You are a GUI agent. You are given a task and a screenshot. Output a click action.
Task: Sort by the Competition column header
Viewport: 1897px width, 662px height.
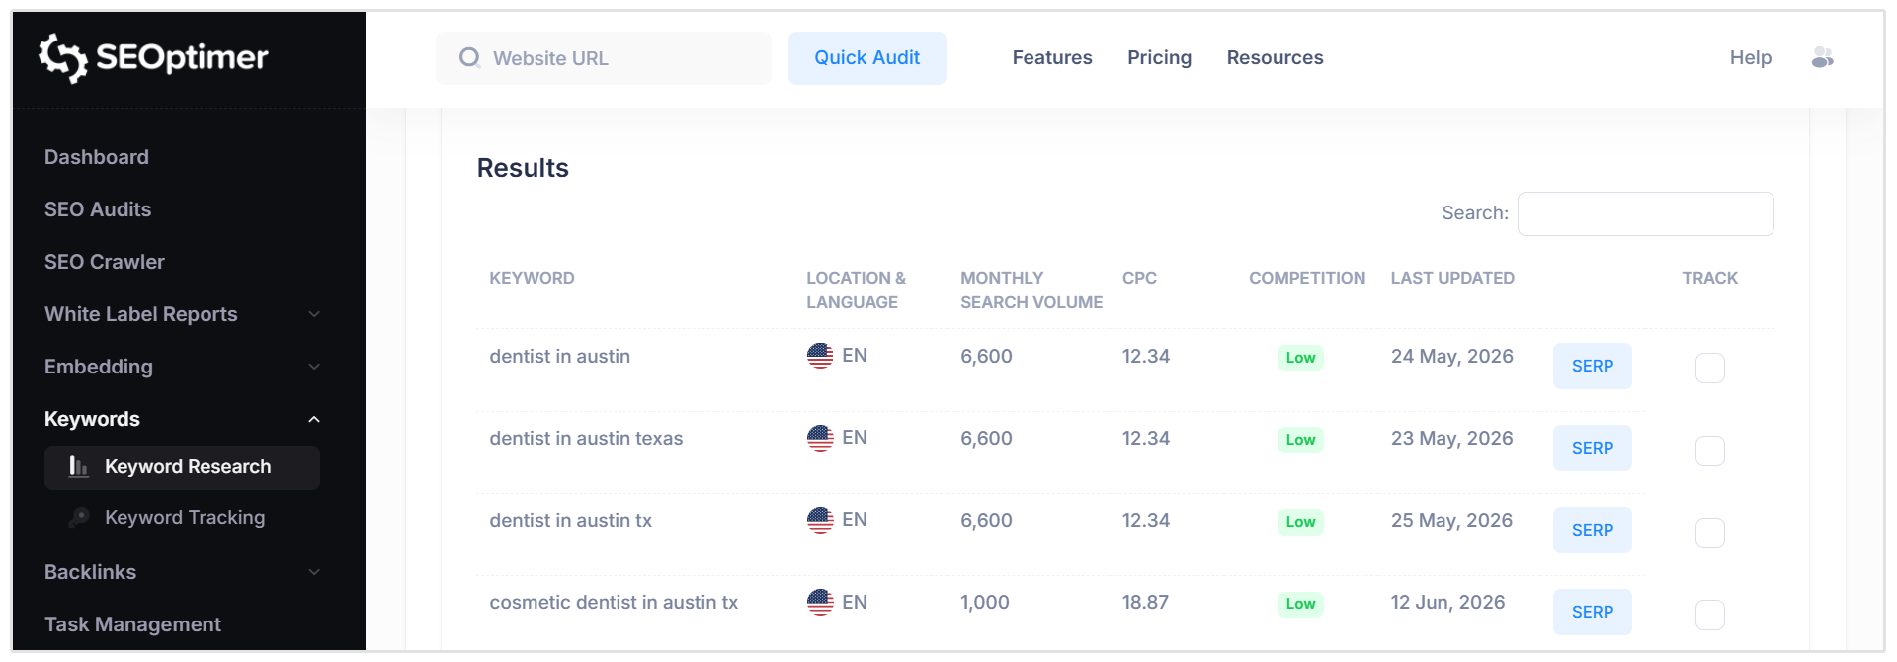pos(1307,278)
